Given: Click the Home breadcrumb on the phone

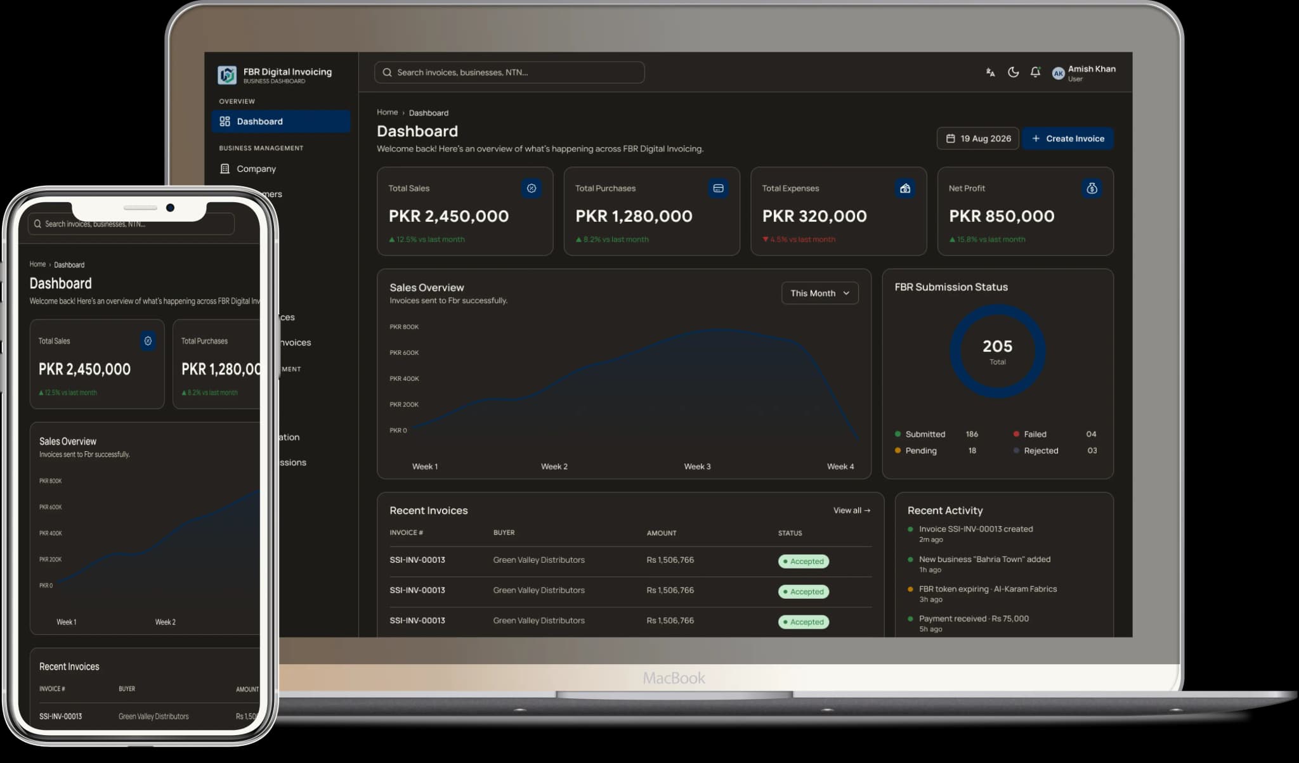Looking at the screenshot, I should coord(37,264).
